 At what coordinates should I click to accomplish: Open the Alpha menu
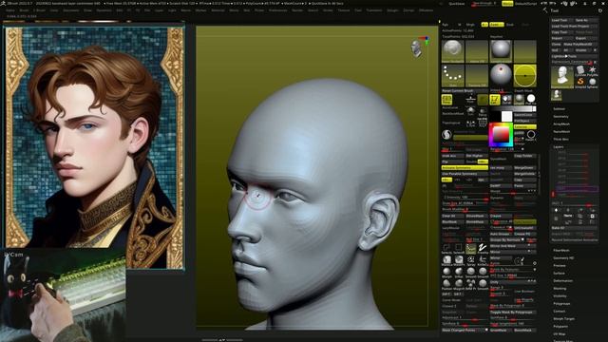point(10,10)
